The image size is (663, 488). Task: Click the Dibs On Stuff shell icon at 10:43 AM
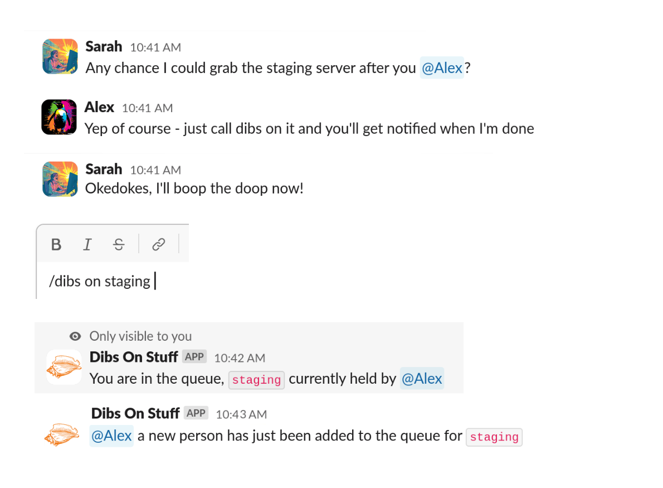pyautogui.click(x=62, y=434)
